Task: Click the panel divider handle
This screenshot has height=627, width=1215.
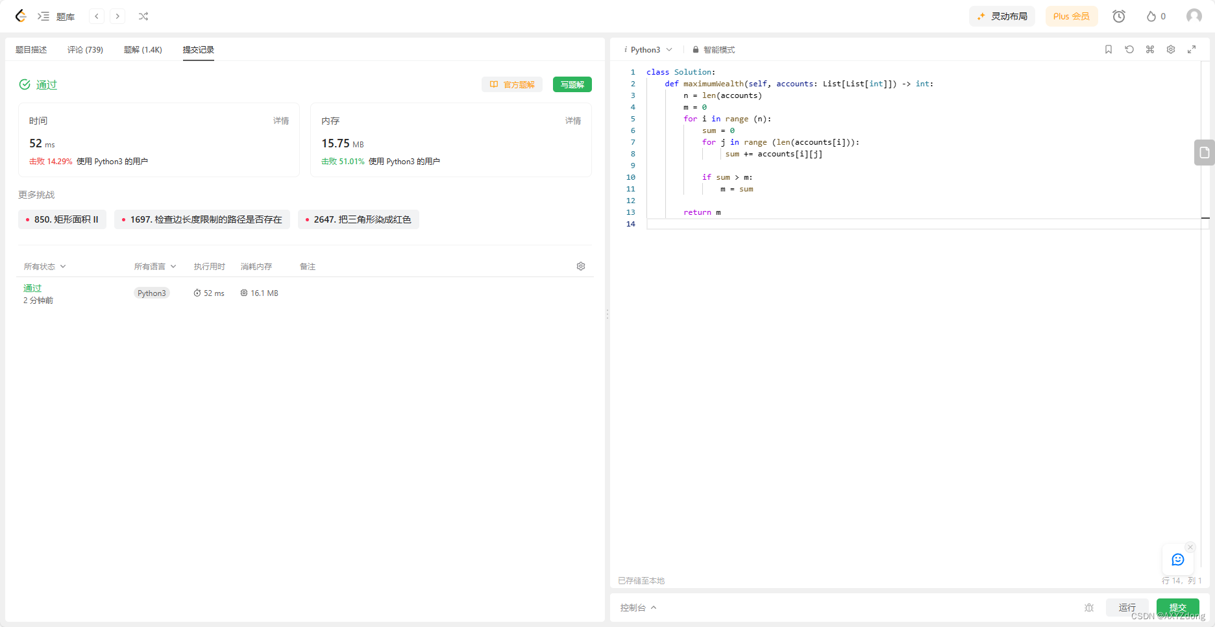Action: click(607, 313)
